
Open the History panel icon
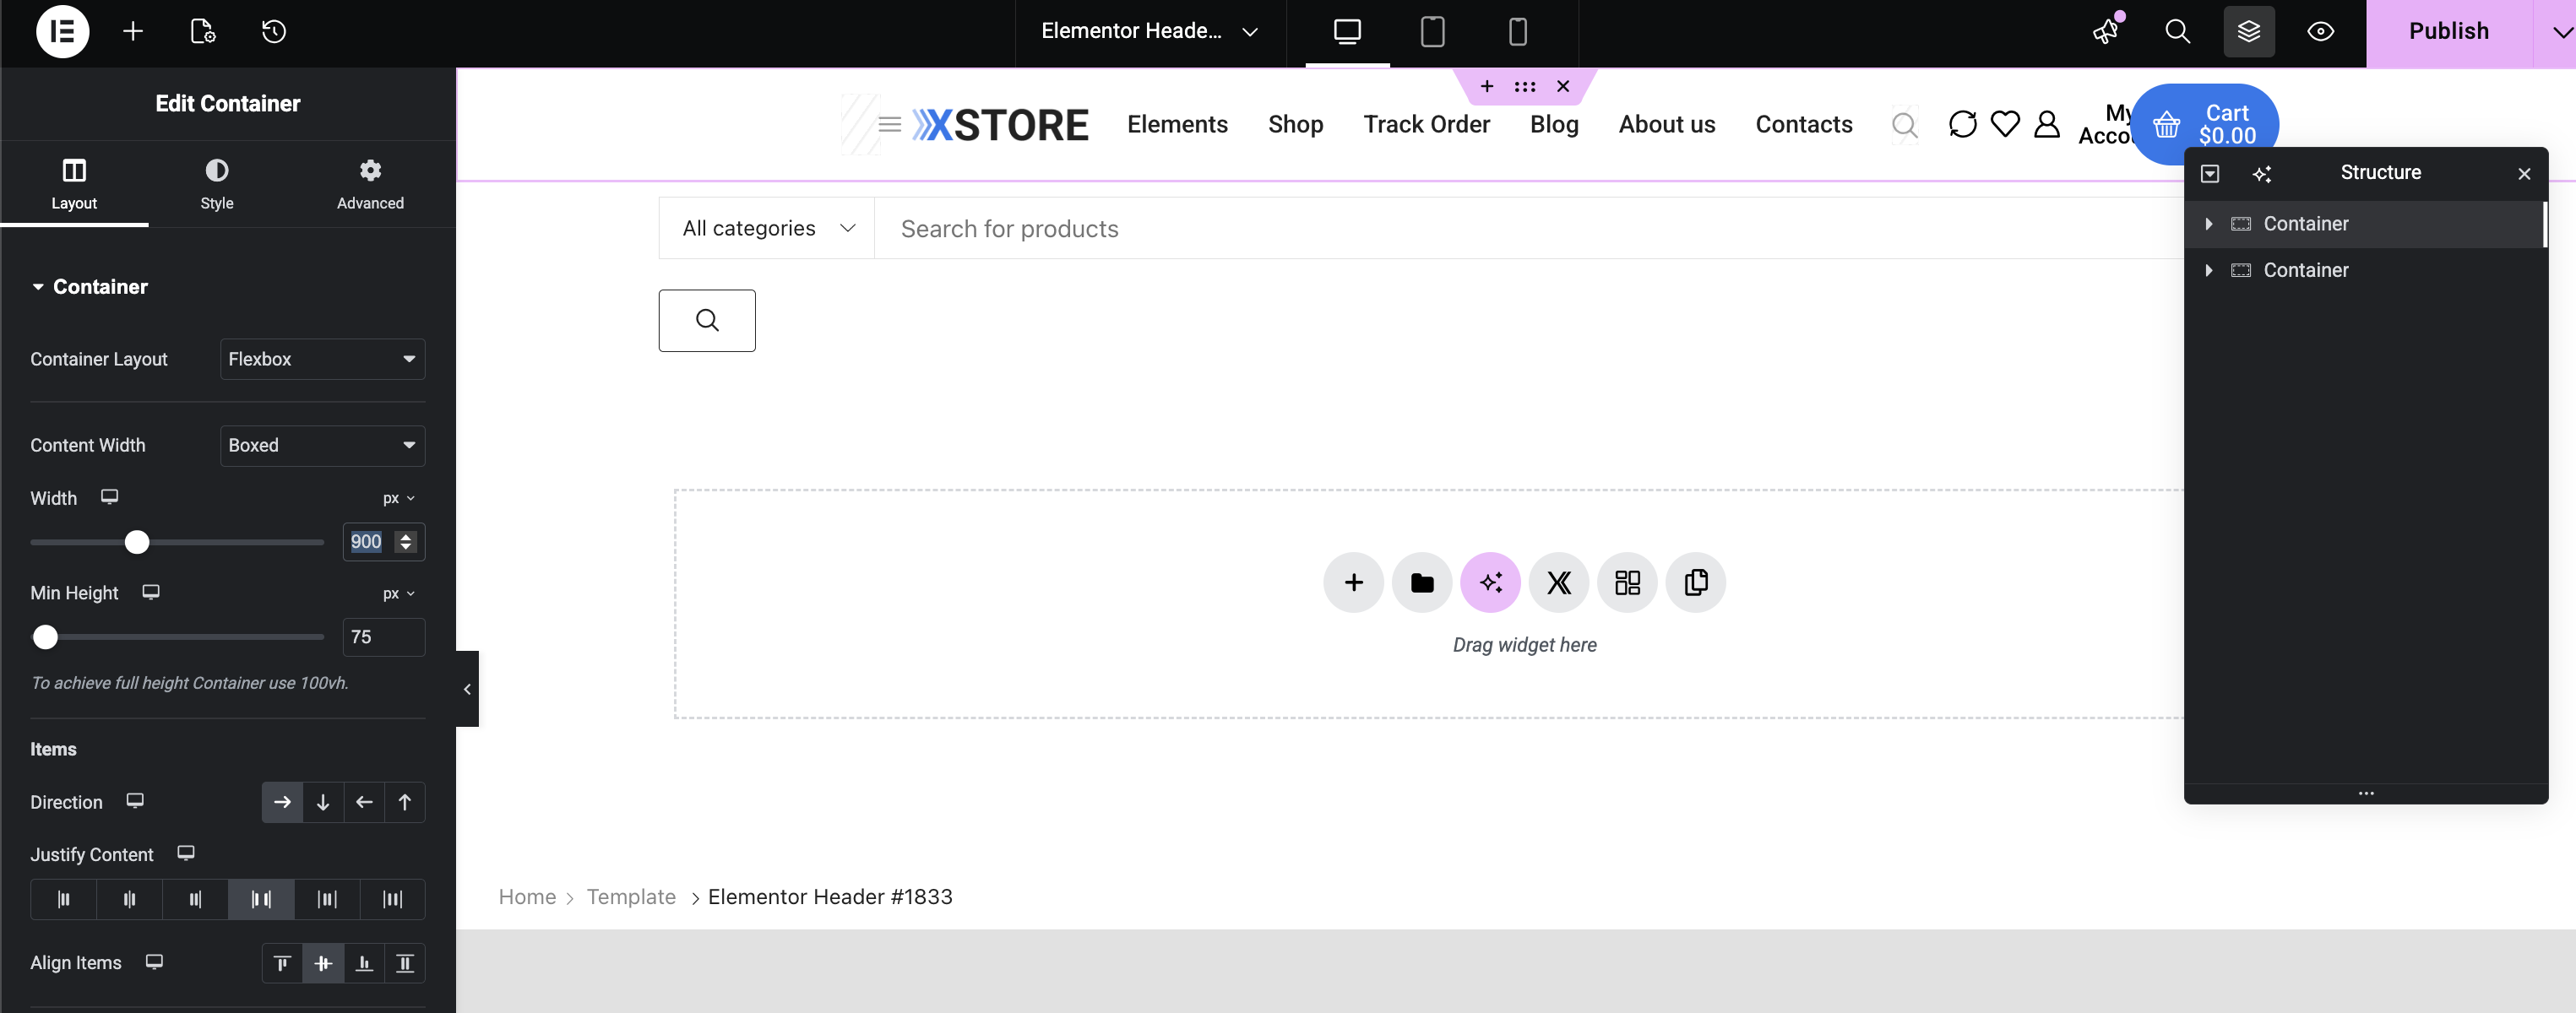274,31
